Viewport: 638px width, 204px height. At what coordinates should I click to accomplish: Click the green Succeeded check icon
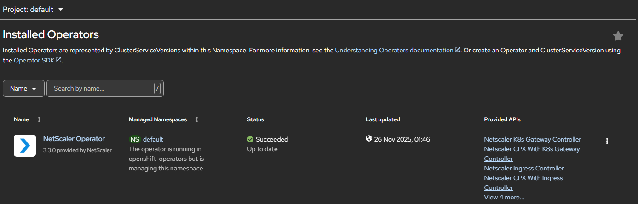[x=250, y=139]
